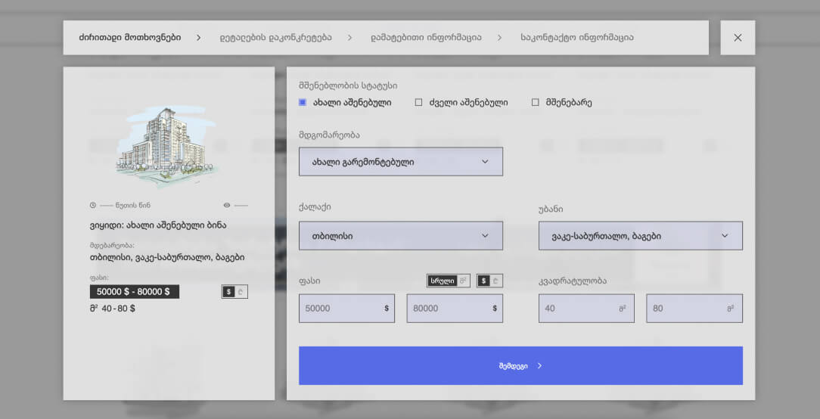Image resolution: width=820 pixels, height=419 pixels.
Task: Switch price mode to სრული
Action: pos(443,281)
